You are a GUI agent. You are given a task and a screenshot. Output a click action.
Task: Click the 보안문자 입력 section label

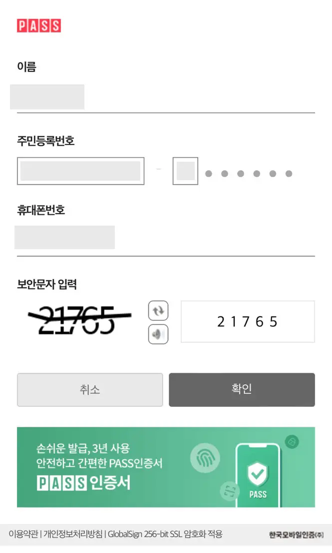tap(47, 283)
